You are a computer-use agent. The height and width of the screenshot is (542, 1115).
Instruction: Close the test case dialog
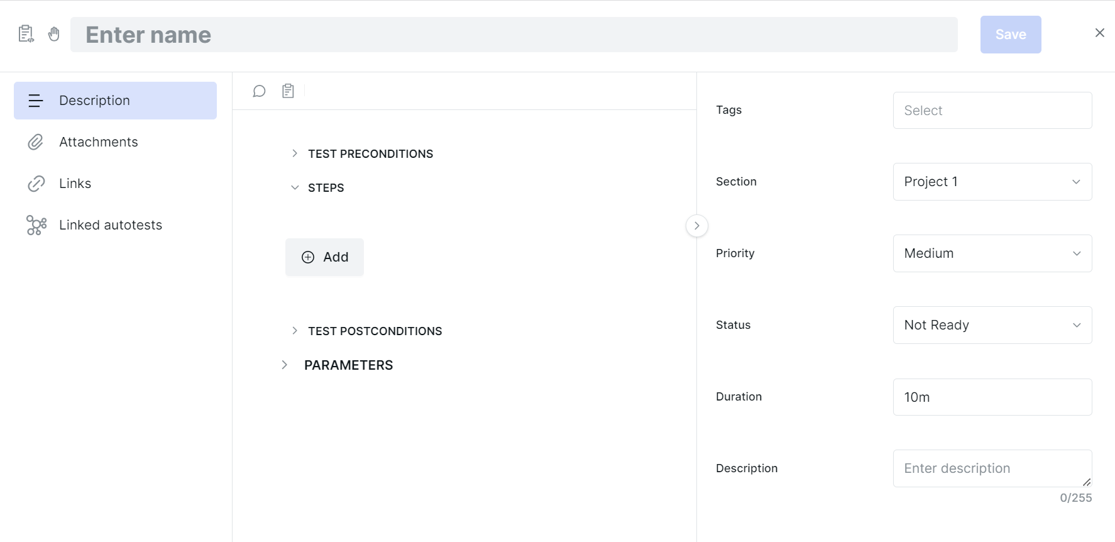pyautogui.click(x=1099, y=33)
